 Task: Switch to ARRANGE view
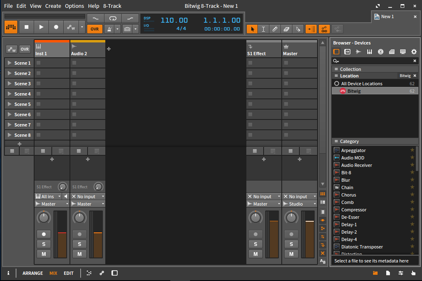coord(32,273)
